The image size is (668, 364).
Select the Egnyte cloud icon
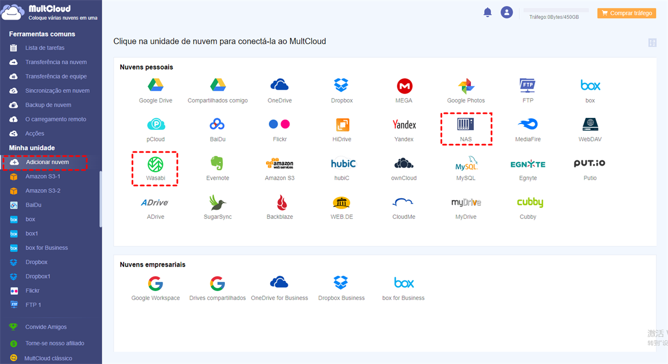coord(528,164)
